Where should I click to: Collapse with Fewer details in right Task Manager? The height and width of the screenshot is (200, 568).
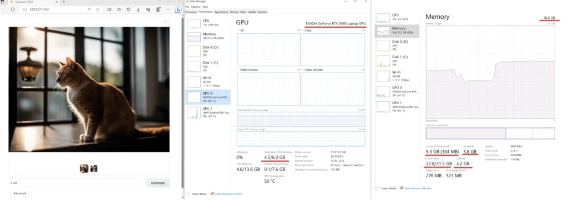386,188
